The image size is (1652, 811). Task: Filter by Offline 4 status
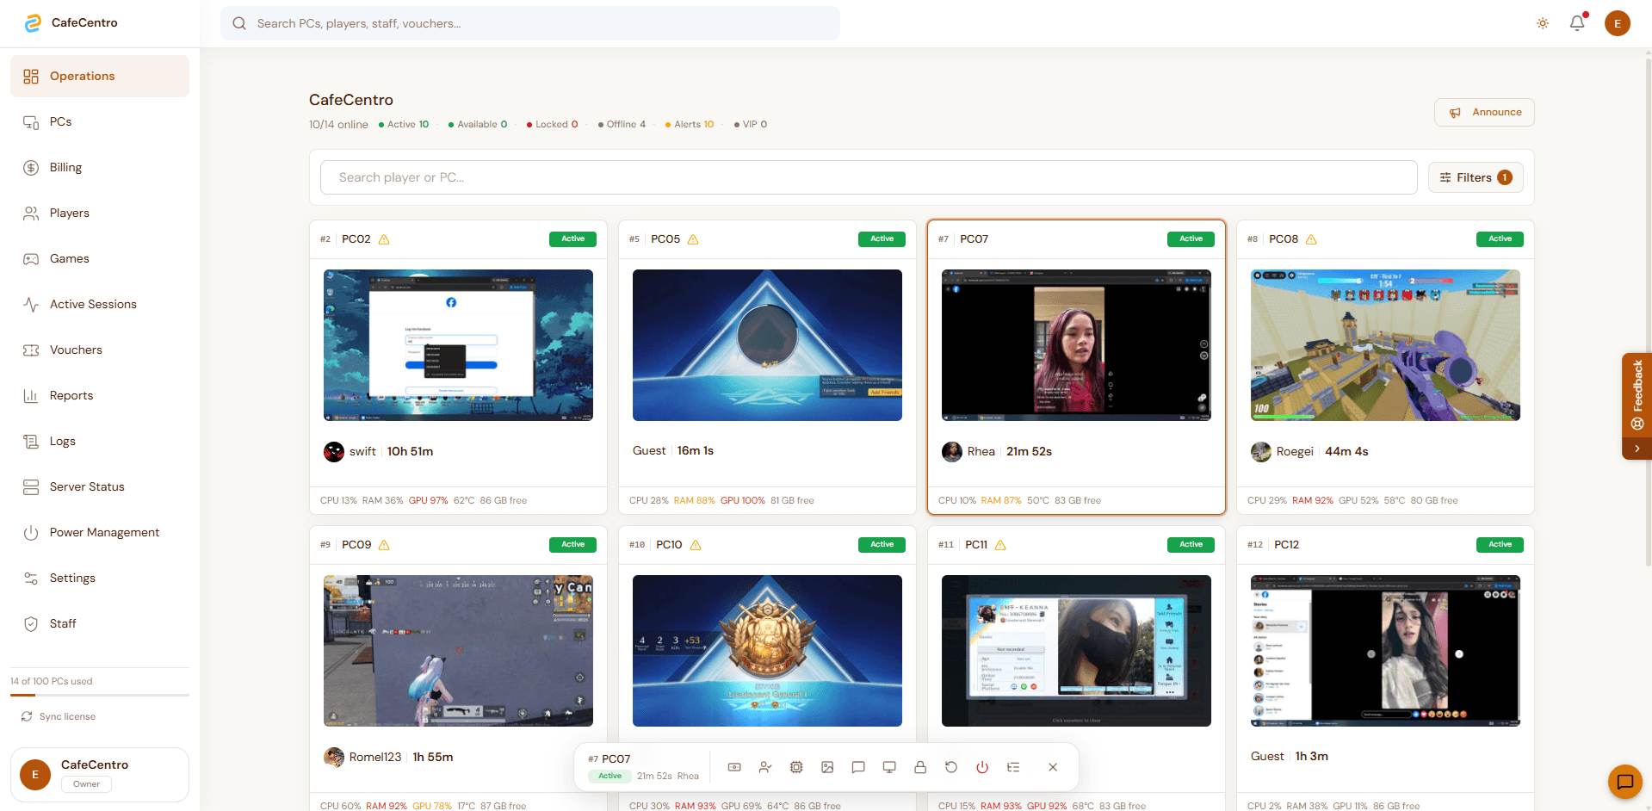(622, 124)
